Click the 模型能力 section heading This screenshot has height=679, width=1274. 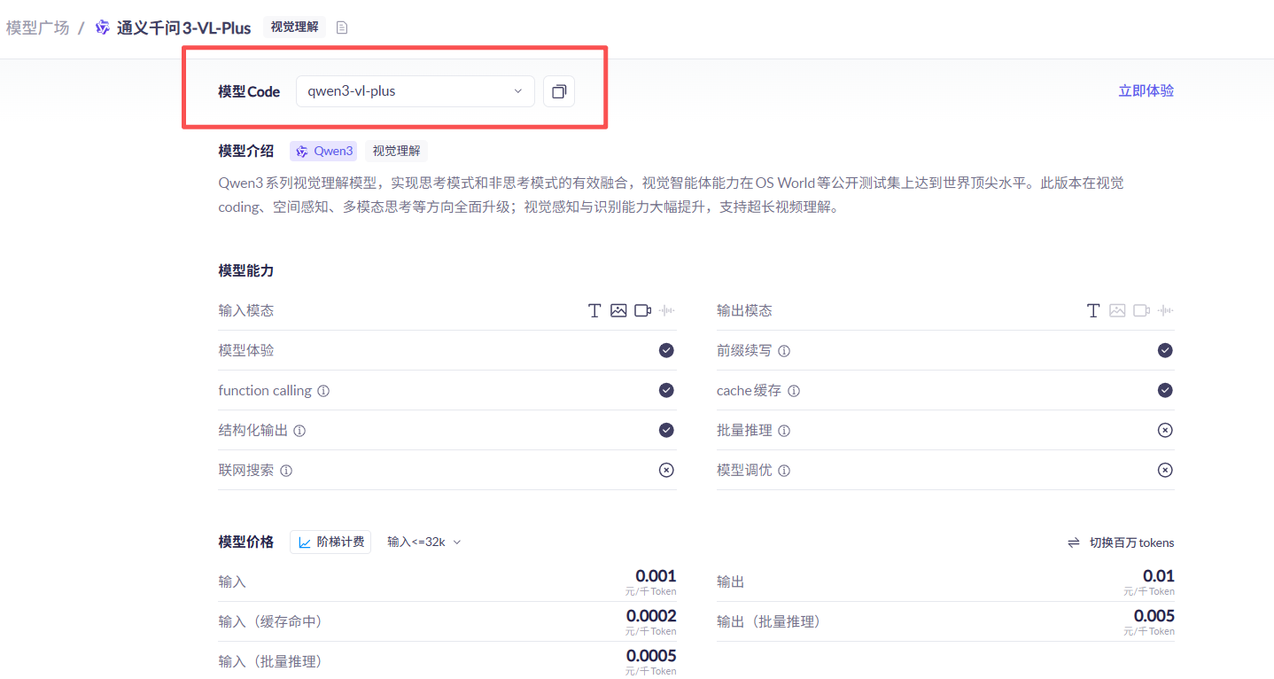tap(246, 270)
